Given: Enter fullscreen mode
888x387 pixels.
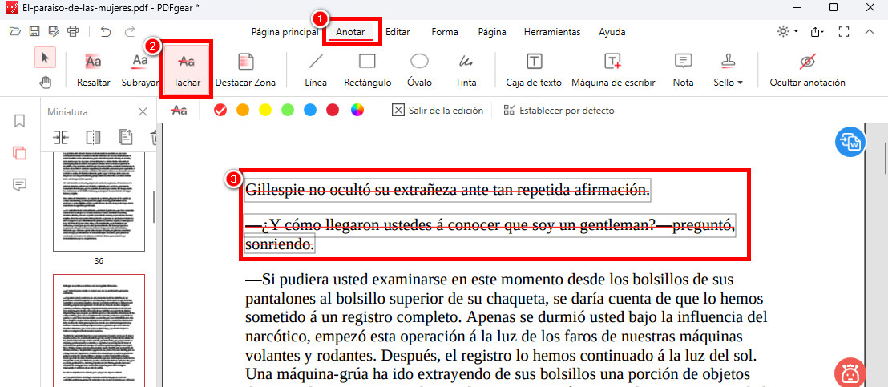Looking at the screenshot, I should pyautogui.click(x=844, y=32).
